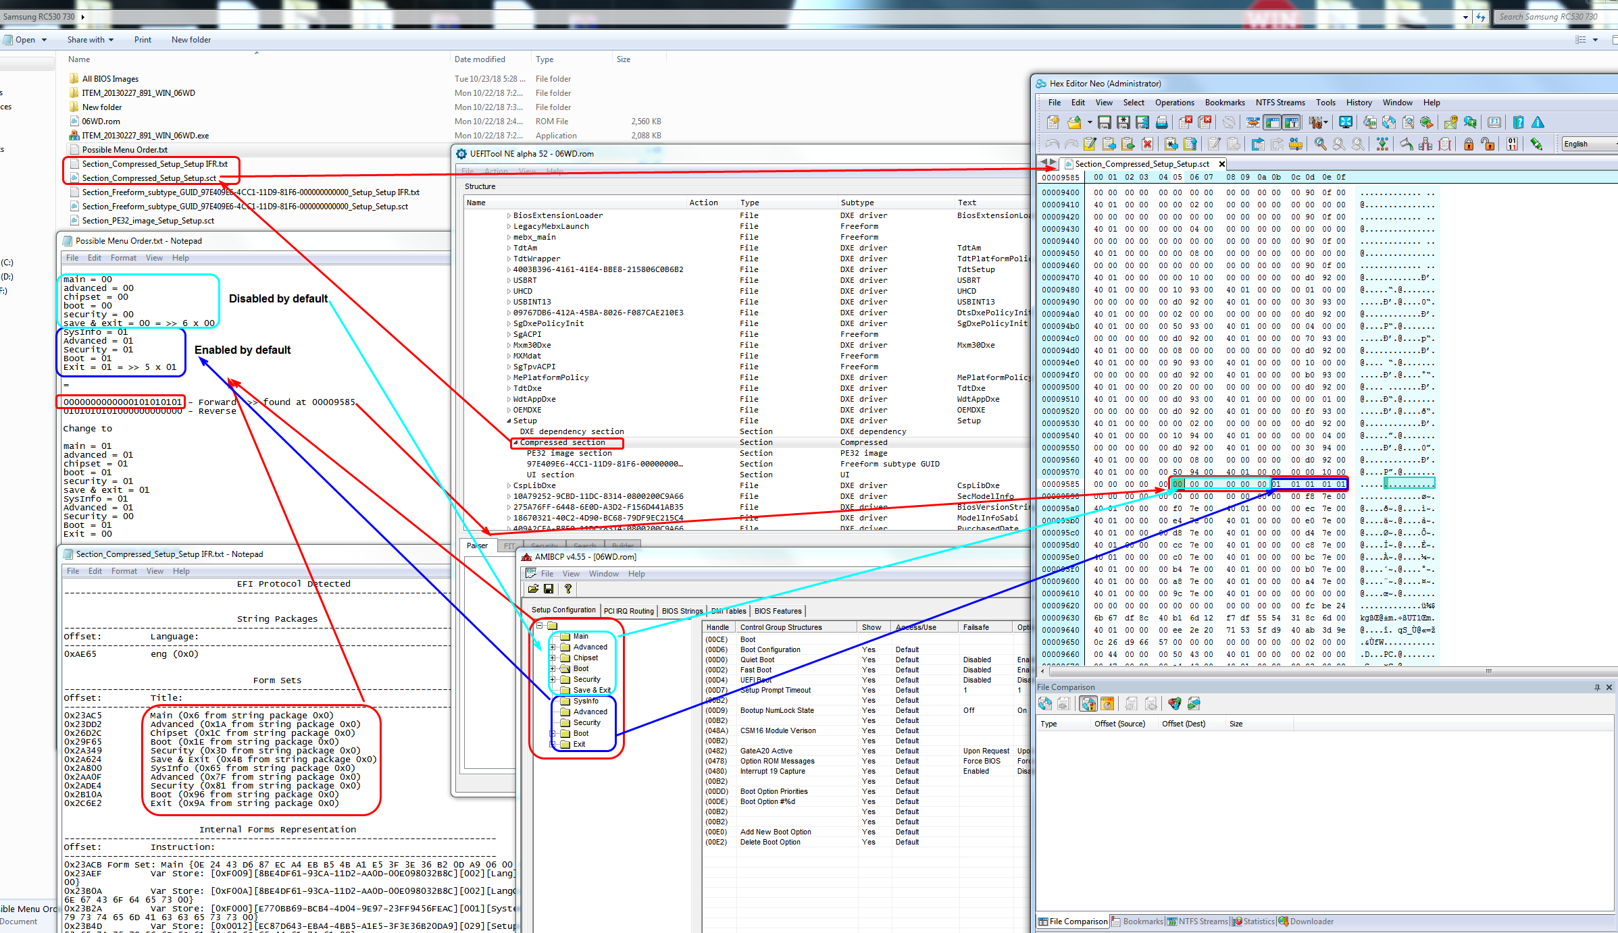
Task: Toggle highlighted comparison mode button in File Comparison
Action: tap(1088, 703)
